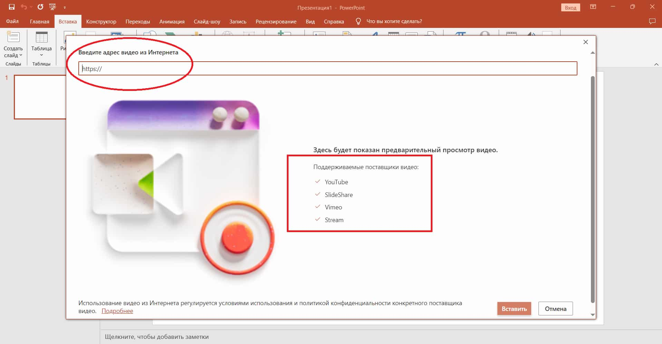Switch to the Конструктор tab
662x344 pixels.
101,21
